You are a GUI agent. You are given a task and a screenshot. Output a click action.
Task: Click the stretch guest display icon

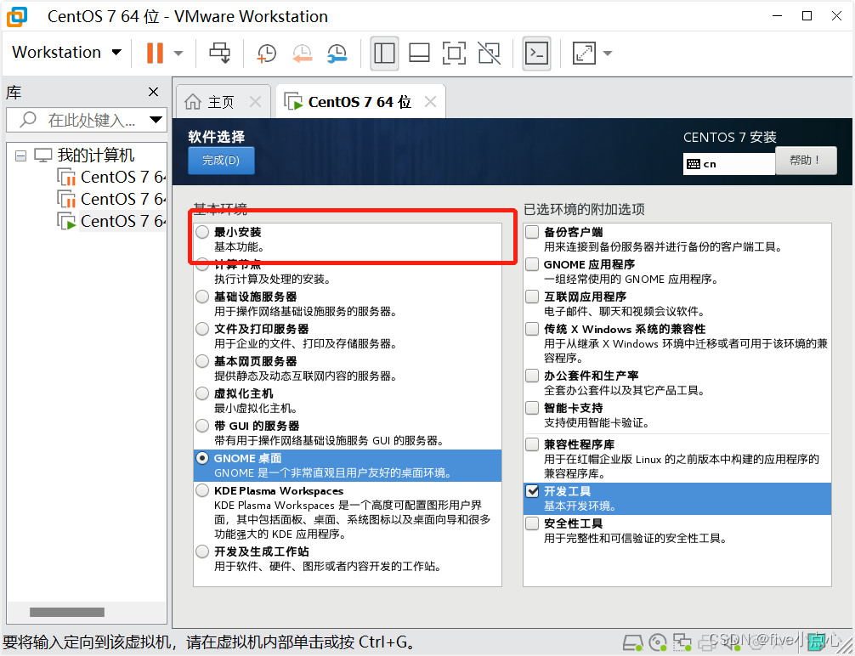584,53
